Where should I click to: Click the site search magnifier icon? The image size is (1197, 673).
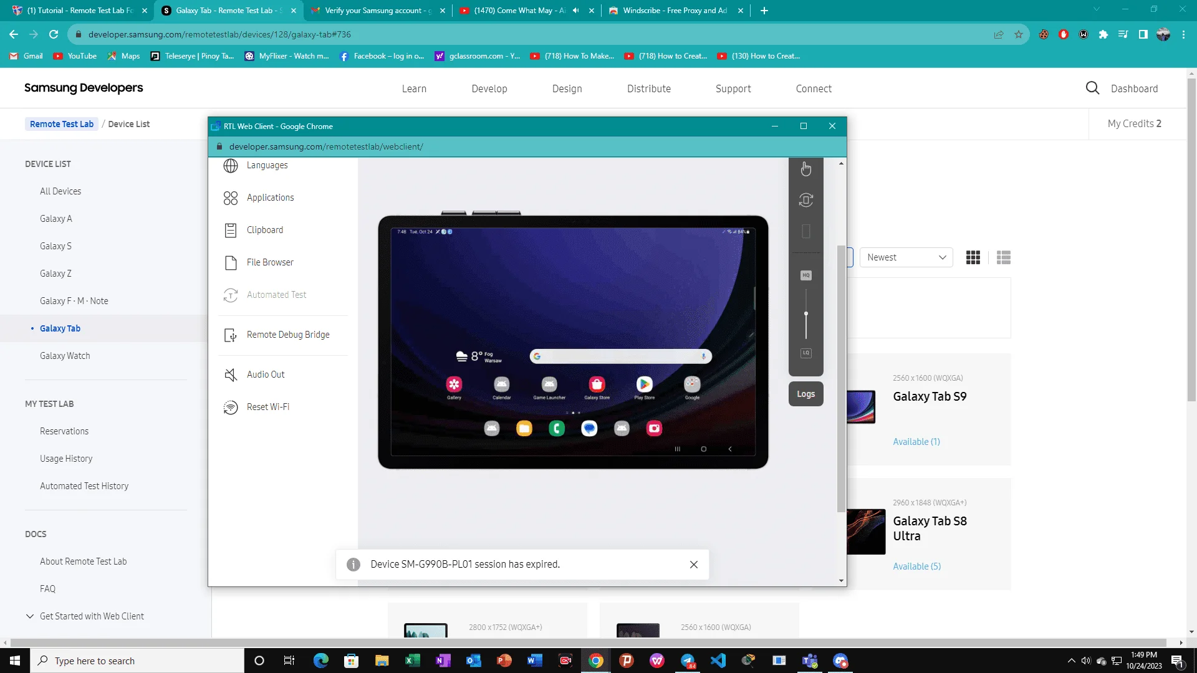pyautogui.click(x=1092, y=88)
